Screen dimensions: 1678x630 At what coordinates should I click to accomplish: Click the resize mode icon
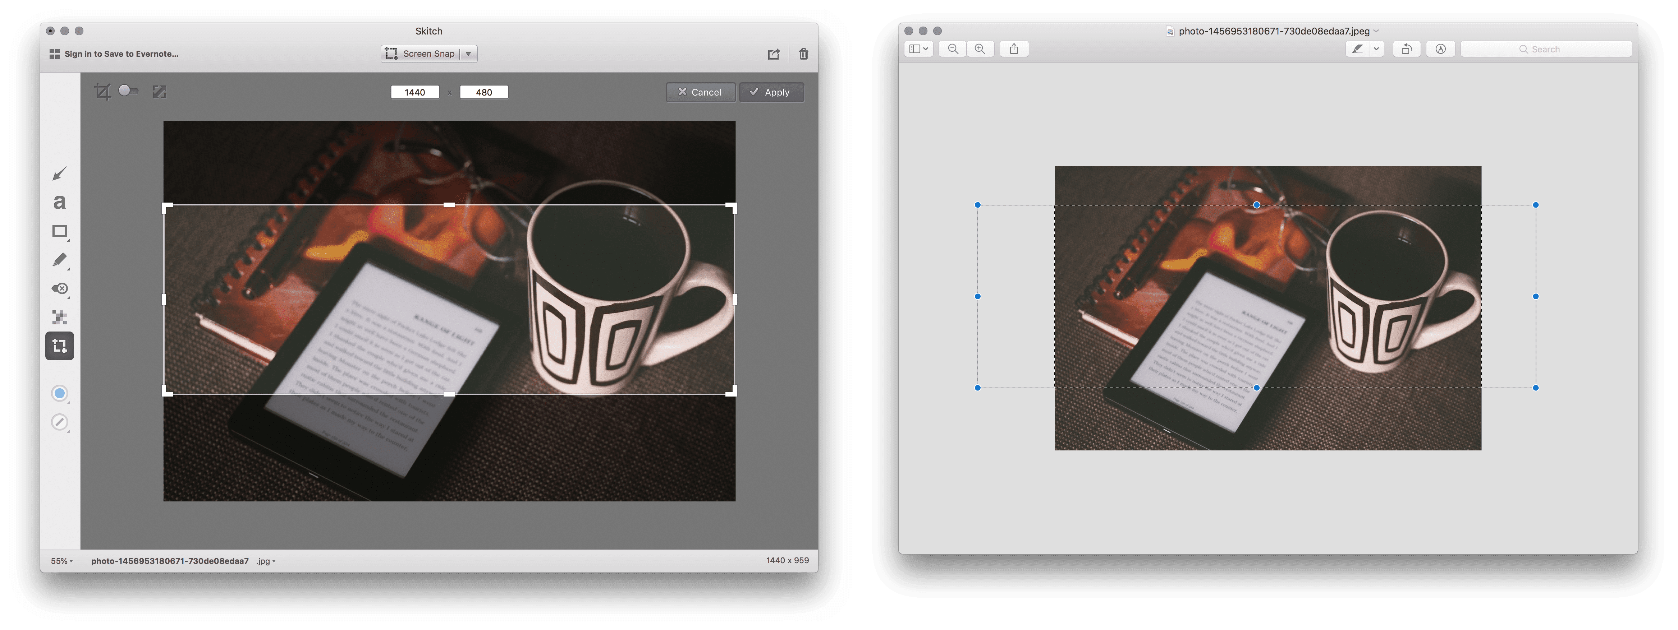160,92
